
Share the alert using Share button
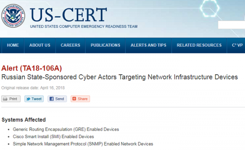click(80, 99)
